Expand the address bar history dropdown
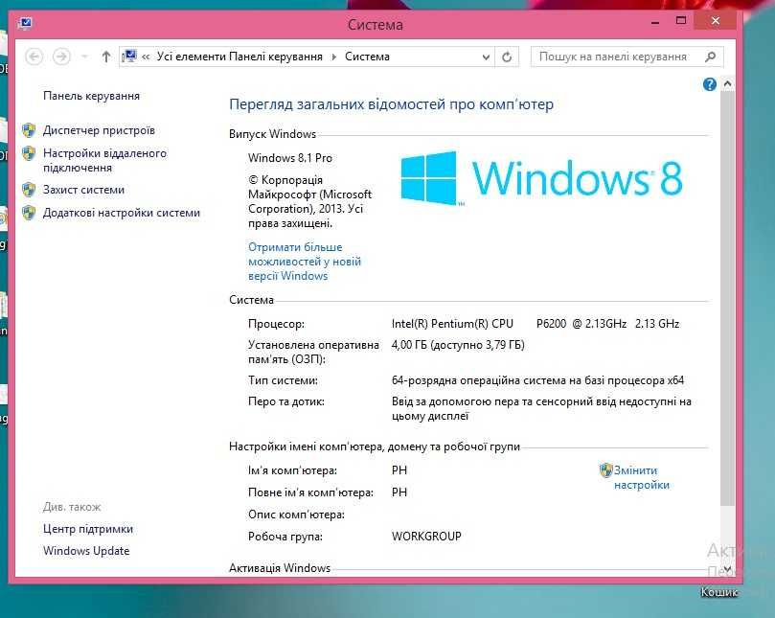 (486, 57)
